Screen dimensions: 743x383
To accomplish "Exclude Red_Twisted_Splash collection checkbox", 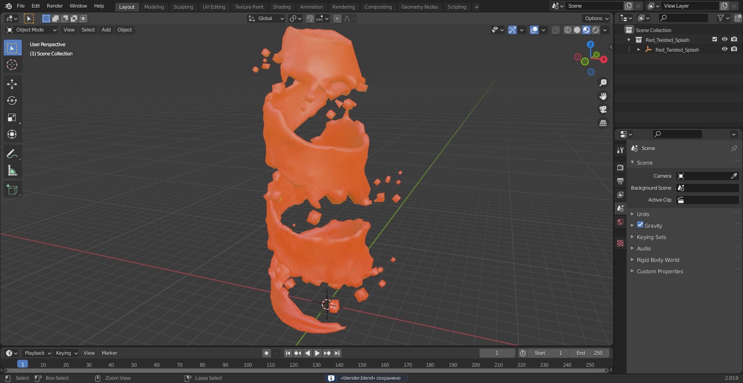I will (x=715, y=40).
